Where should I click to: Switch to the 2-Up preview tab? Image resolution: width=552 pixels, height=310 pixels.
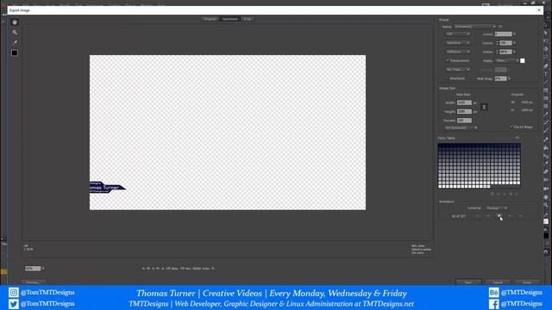[248, 19]
